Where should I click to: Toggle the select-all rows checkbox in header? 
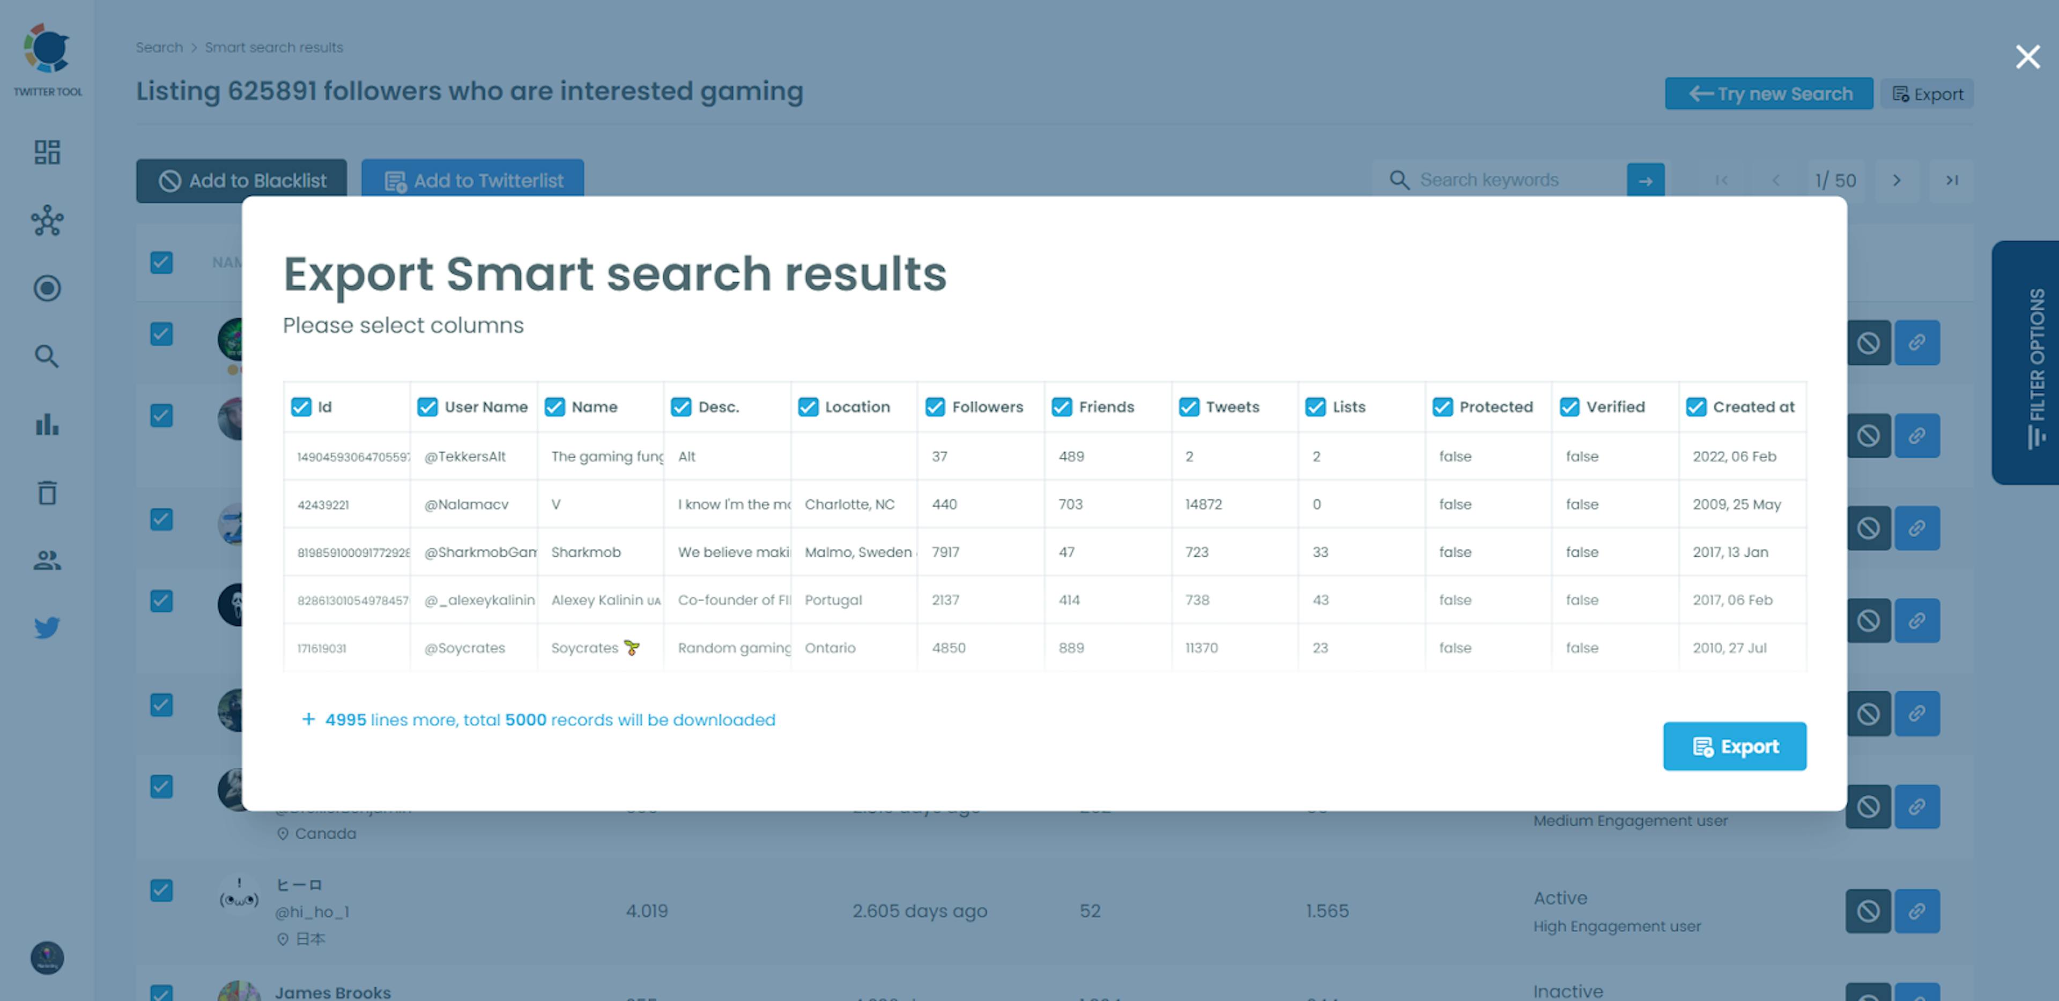[x=161, y=262]
